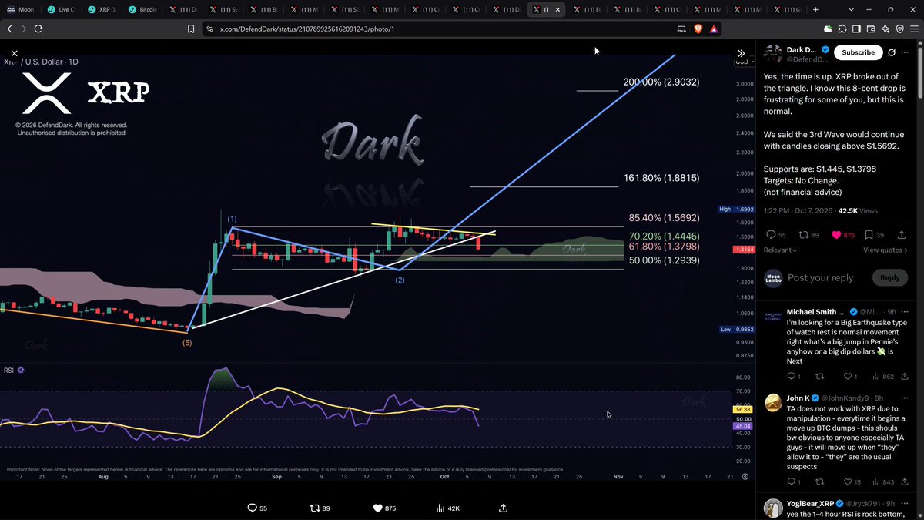Open the Brave Rewards triangle icon
924x520 pixels.
pyautogui.click(x=714, y=29)
